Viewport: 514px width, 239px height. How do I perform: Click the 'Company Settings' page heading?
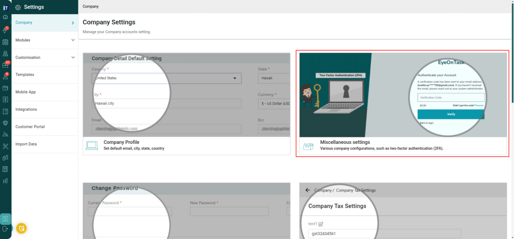109,22
